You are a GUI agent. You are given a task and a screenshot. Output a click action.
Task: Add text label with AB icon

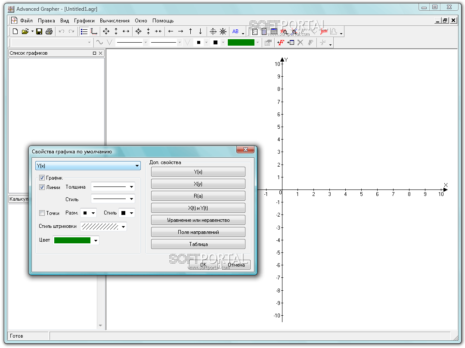tap(236, 31)
